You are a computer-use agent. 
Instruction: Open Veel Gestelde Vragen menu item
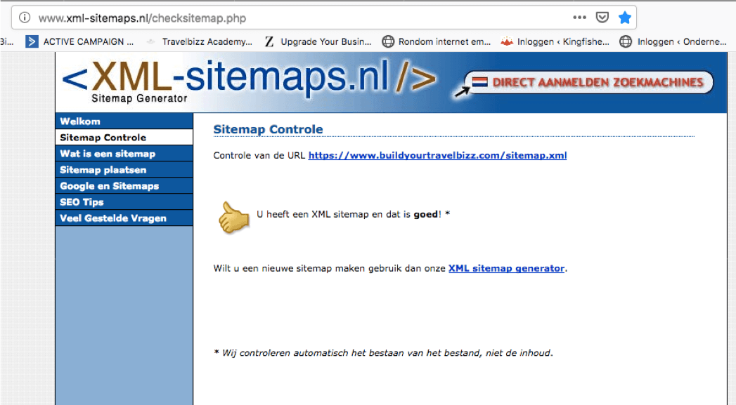click(x=124, y=218)
